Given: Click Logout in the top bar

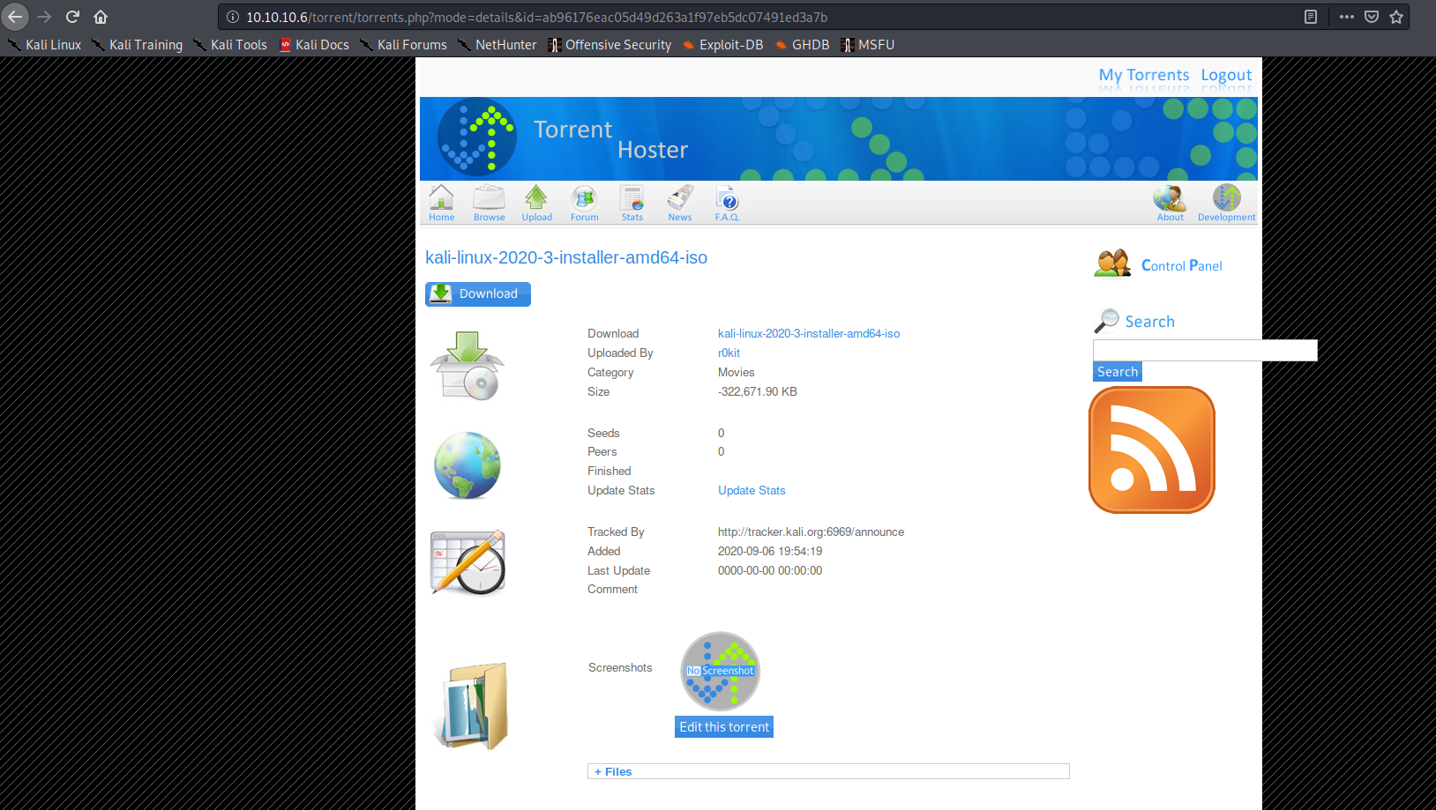Looking at the screenshot, I should (1226, 75).
